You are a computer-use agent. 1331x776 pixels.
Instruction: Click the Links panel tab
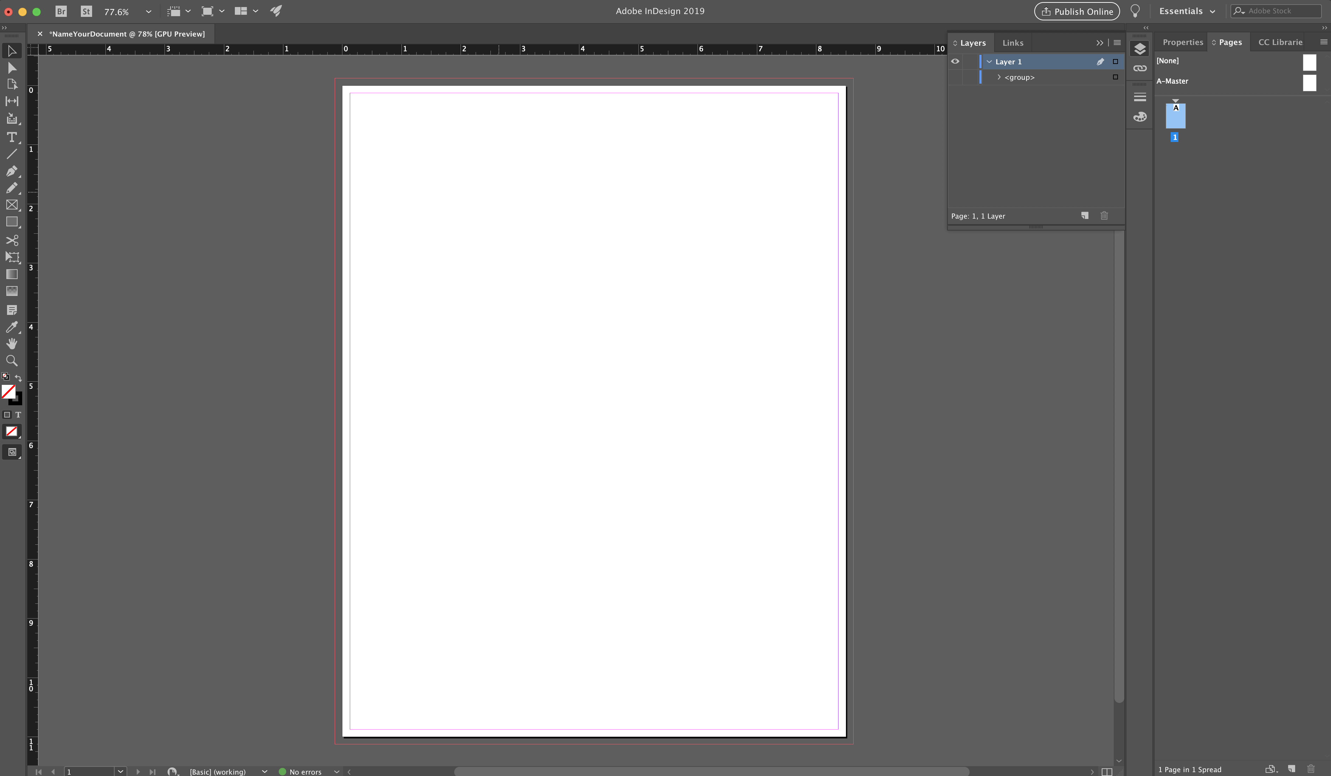1012,41
